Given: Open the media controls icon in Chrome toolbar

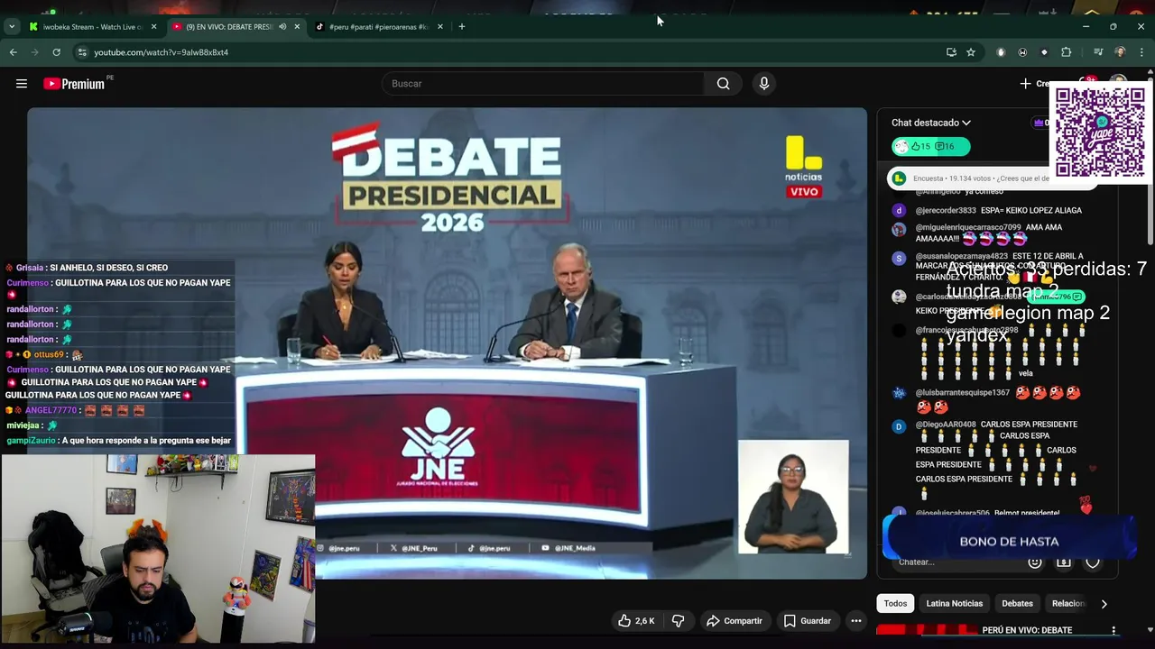Looking at the screenshot, I should click(x=1098, y=52).
